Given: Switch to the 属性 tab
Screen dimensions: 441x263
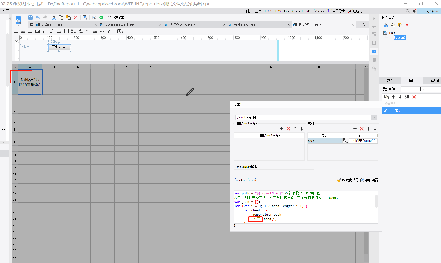Looking at the screenshot, I should click(x=390, y=81).
